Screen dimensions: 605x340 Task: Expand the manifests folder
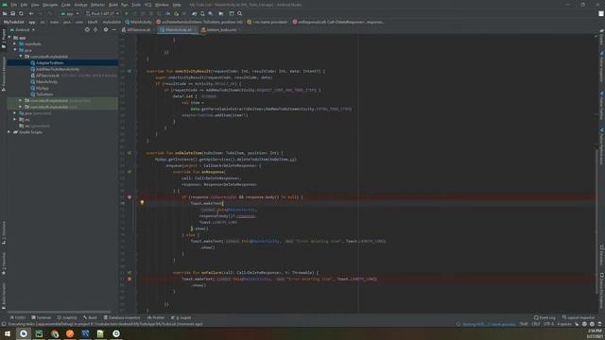point(15,44)
